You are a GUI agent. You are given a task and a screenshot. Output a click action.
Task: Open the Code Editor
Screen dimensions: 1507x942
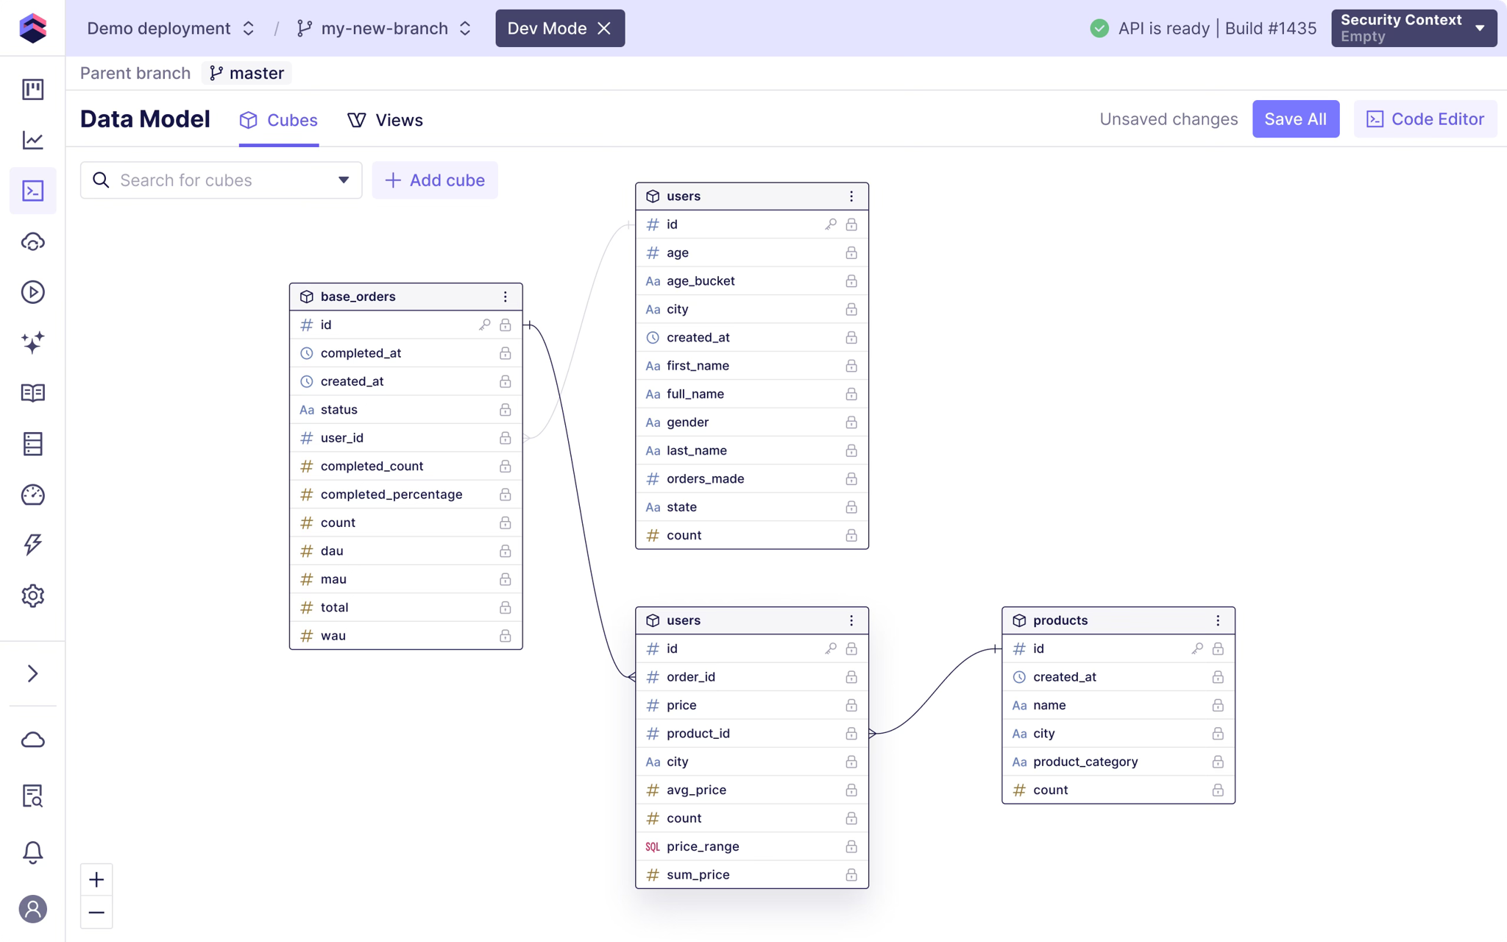pyautogui.click(x=1425, y=119)
